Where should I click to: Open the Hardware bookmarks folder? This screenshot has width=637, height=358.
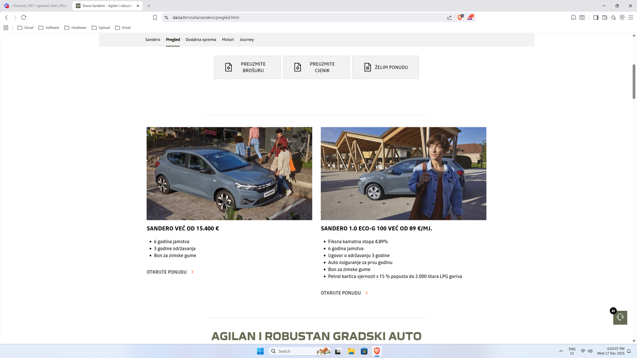(75, 28)
